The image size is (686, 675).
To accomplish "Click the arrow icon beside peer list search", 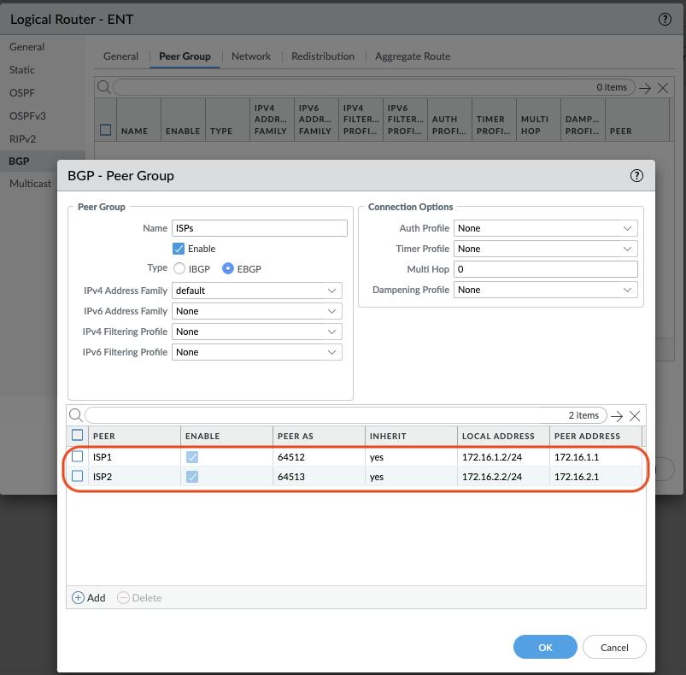I will tap(616, 415).
